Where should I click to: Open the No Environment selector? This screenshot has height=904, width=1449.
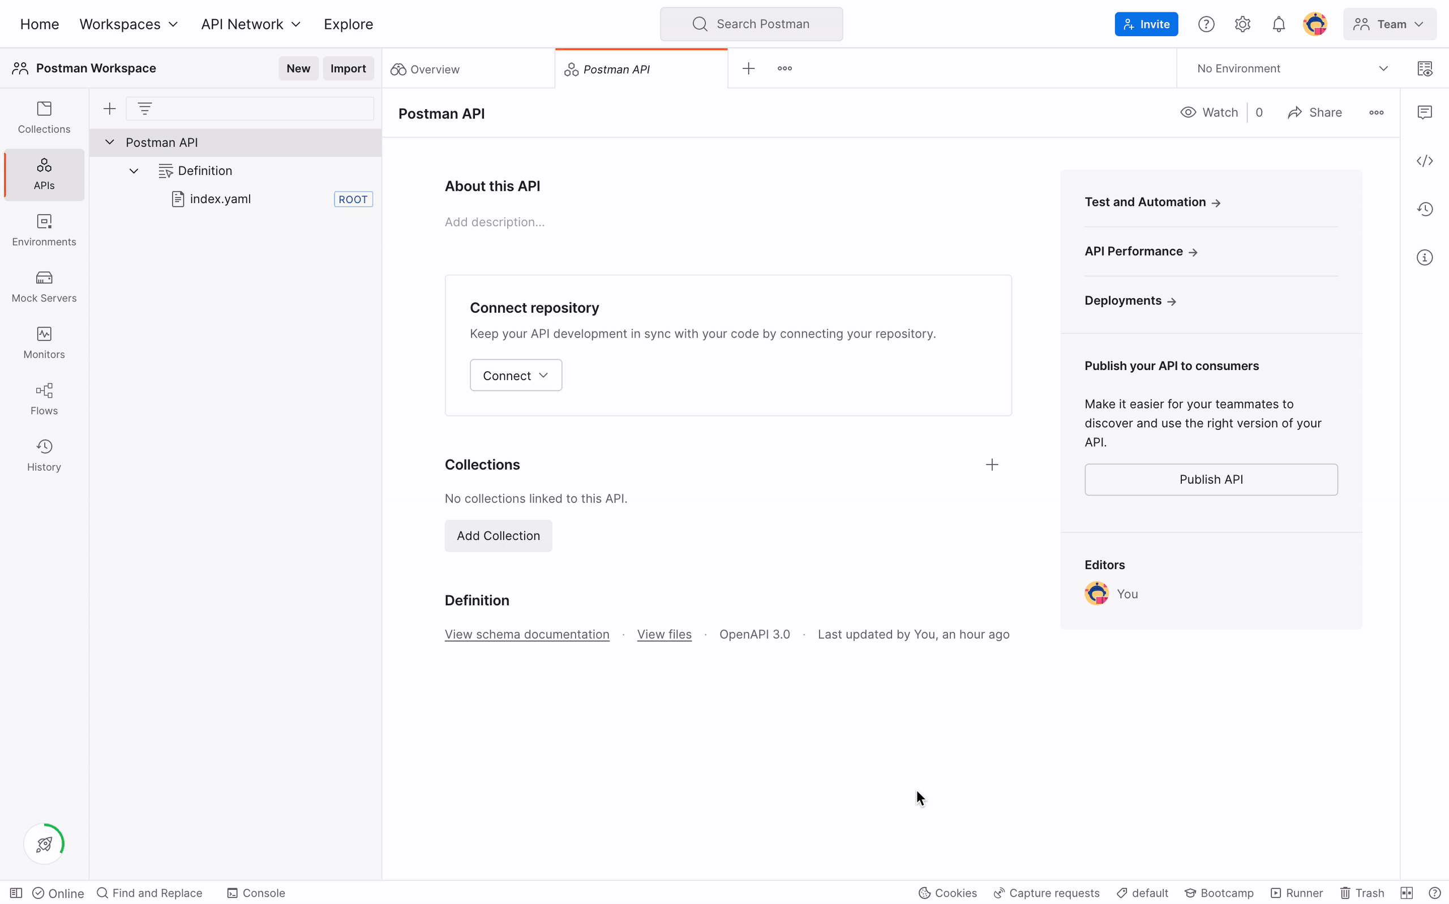click(x=1291, y=68)
